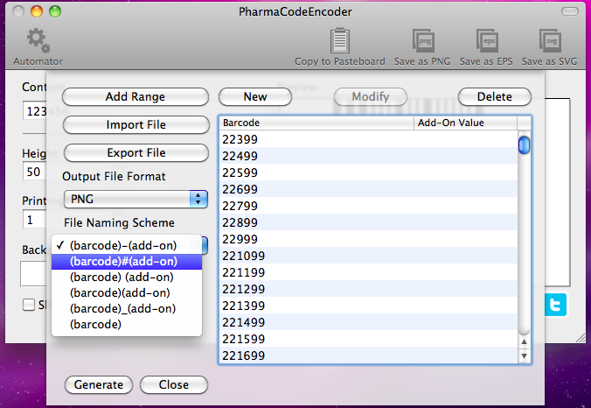Select barcode row 221499
The height and width of the screenshot is (408, 591).
tap(368, 322)
